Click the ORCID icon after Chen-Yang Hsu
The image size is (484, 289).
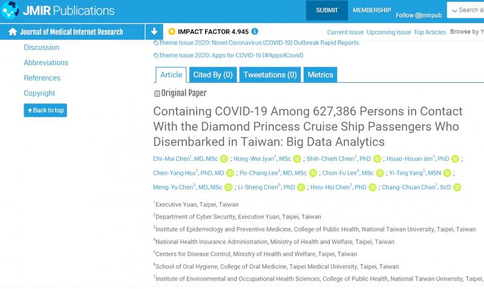[x=230, y=173]
